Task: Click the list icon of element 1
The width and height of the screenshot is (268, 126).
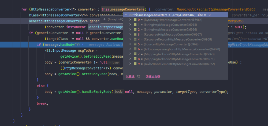Action: (x=135, y=25)
